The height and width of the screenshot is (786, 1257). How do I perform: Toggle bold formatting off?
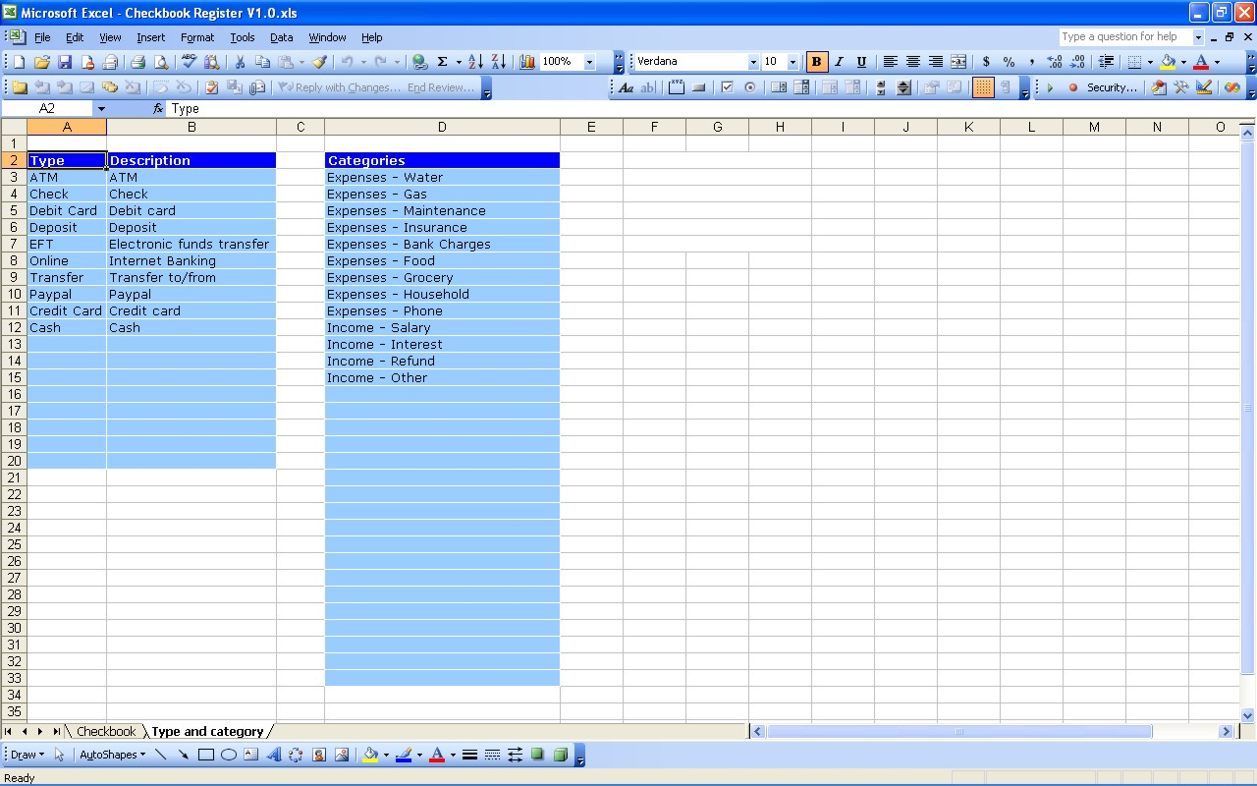816,61
